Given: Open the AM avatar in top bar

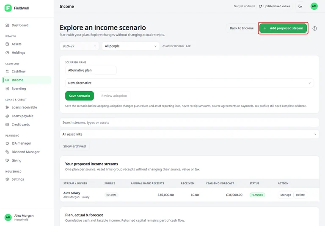Looking at the screenshot, I should tap(314, 6).
